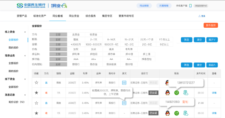Click the mobile phone icon beside 手机客户端

(190, 6)
